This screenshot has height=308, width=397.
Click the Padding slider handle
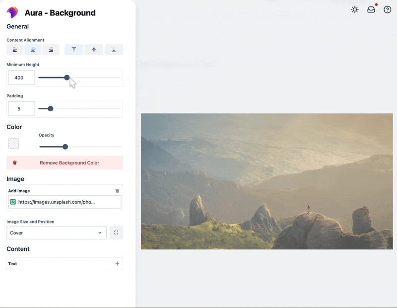pos(51,109)
